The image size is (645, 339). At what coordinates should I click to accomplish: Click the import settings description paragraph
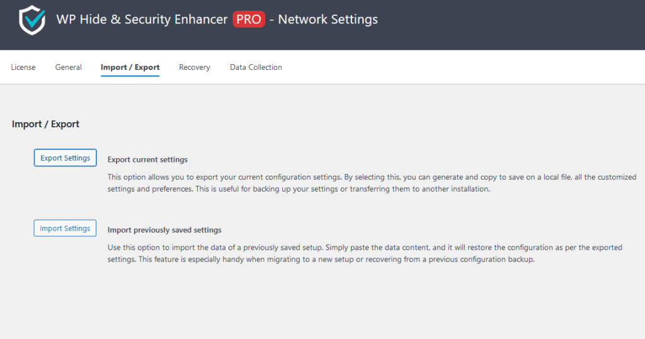coord(365,253)
